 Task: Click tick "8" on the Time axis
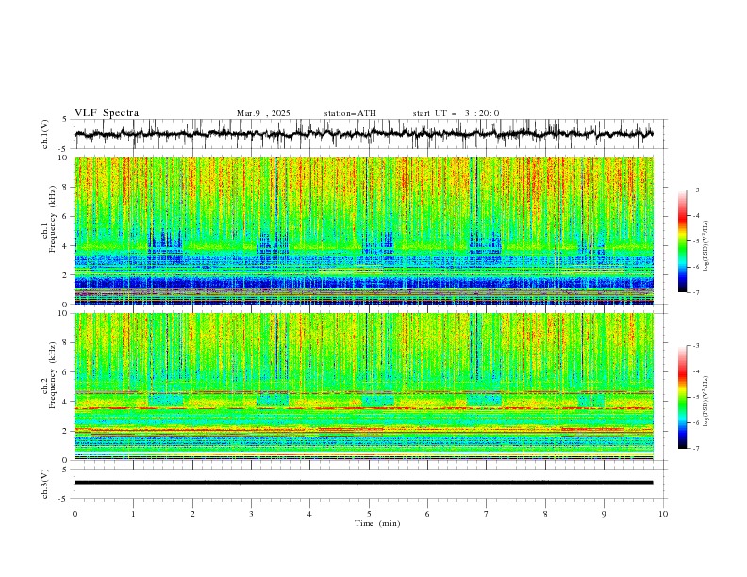click(545, 514)
